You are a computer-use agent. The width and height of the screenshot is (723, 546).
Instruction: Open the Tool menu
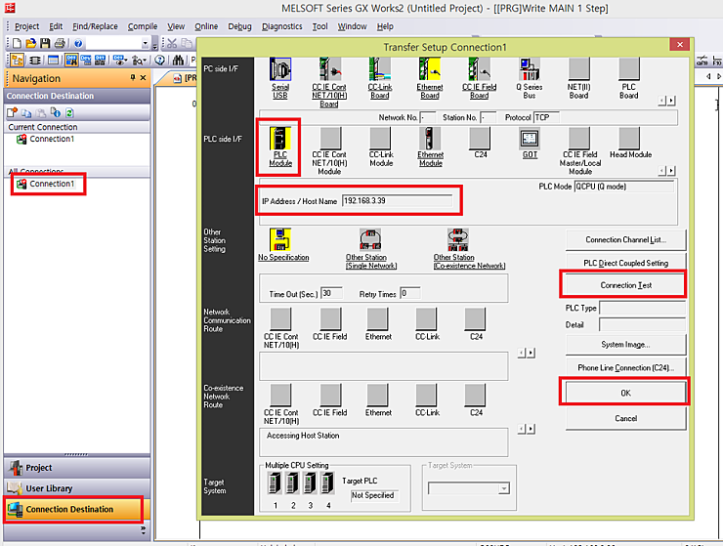(x=320, y=26)
